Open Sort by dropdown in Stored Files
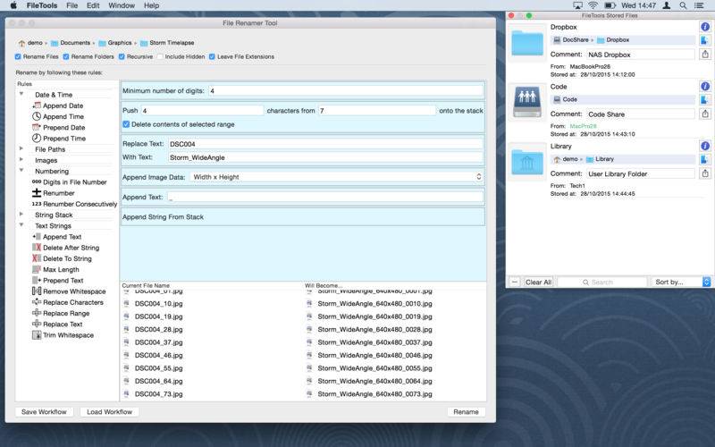Viewport: 715px width, 447px height. pos(680,282)
